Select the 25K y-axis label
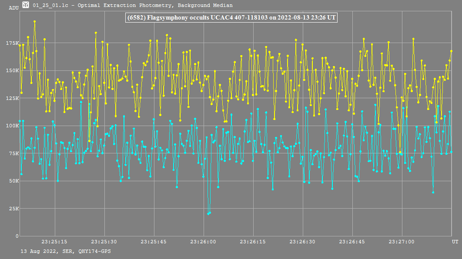The image size is (462, 259). (13, 209)
